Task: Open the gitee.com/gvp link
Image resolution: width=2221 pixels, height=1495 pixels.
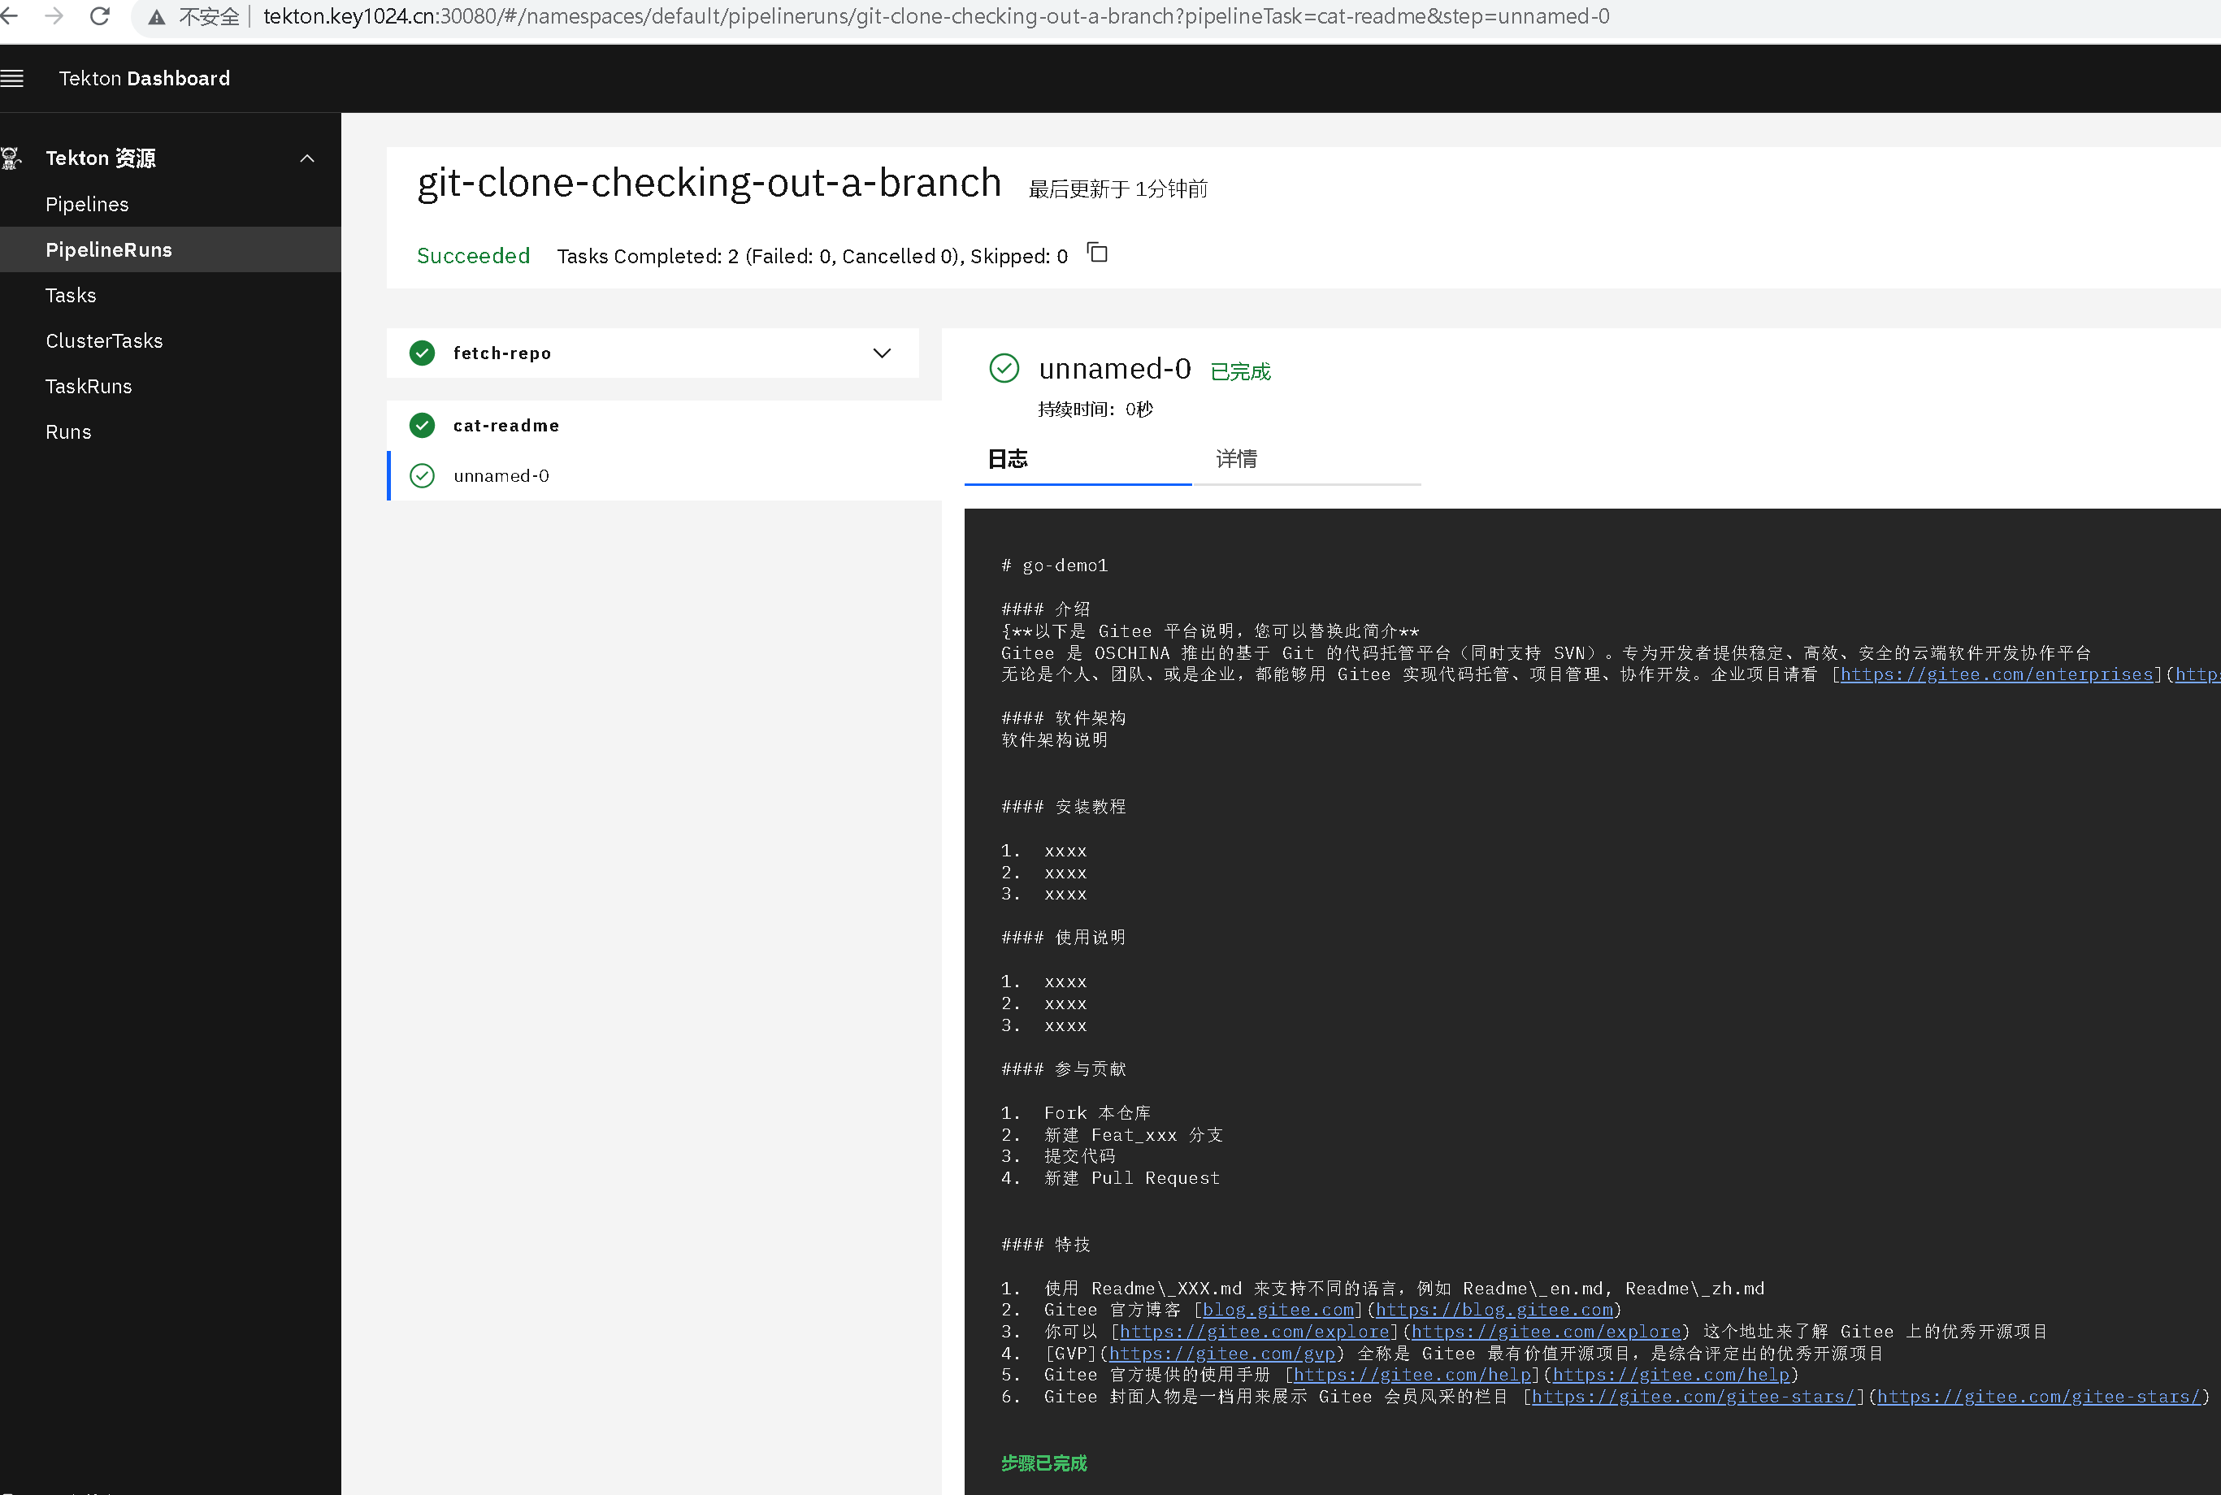Action: pyautogui.click(x=1221, y=1354)
